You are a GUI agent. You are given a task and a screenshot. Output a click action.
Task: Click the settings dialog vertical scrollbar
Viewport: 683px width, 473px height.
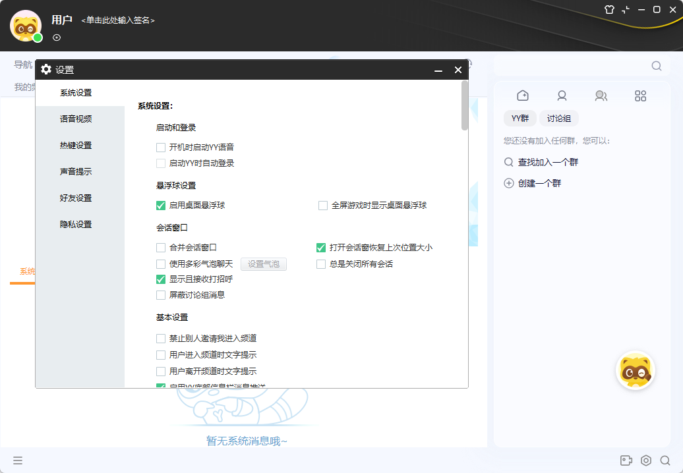point(465,105)
